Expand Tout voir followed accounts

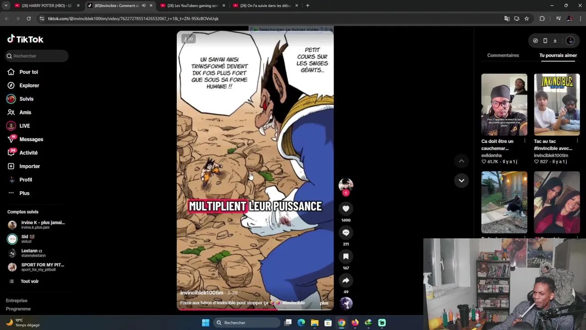29,281
